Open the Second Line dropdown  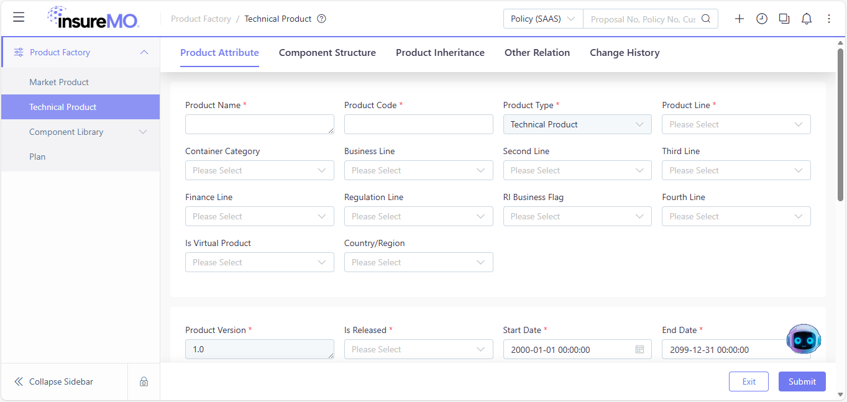577,170
